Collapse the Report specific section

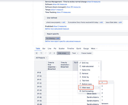click(46, 34)
